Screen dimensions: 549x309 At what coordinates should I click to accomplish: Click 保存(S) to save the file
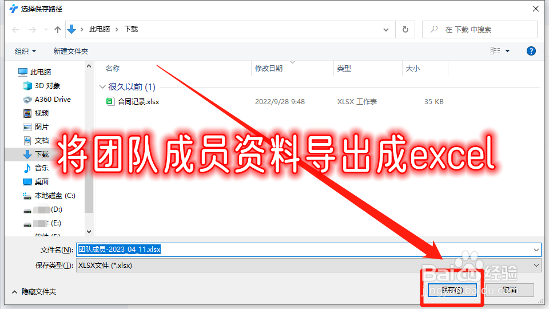[452, 290]
